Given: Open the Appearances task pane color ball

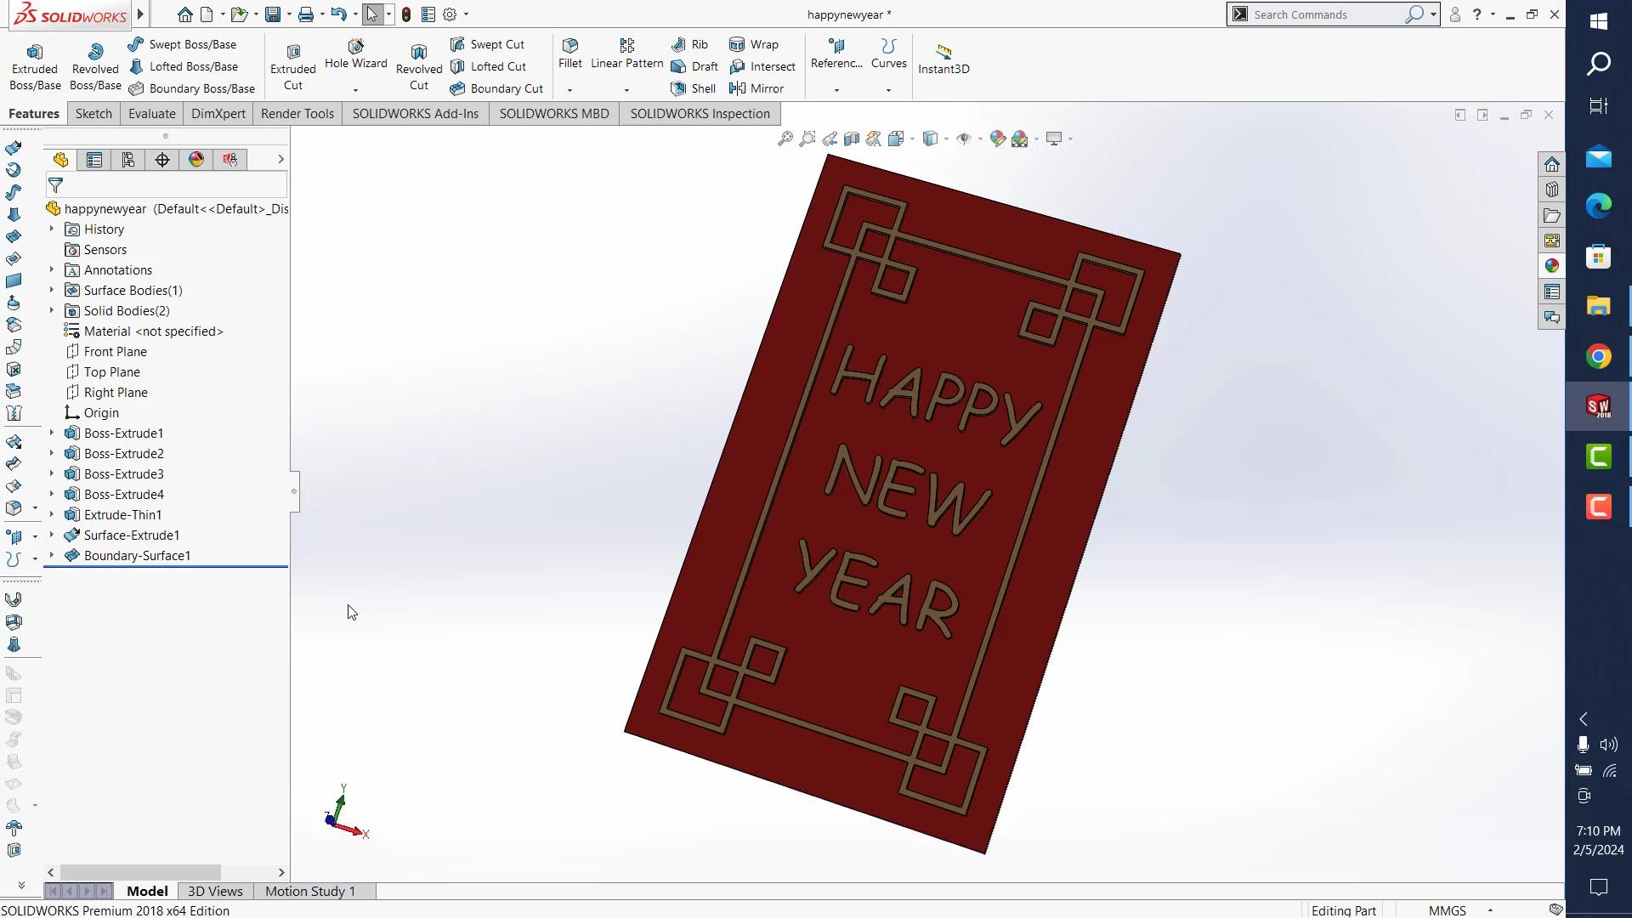Looking at the screenshot, I should 1551,266.
